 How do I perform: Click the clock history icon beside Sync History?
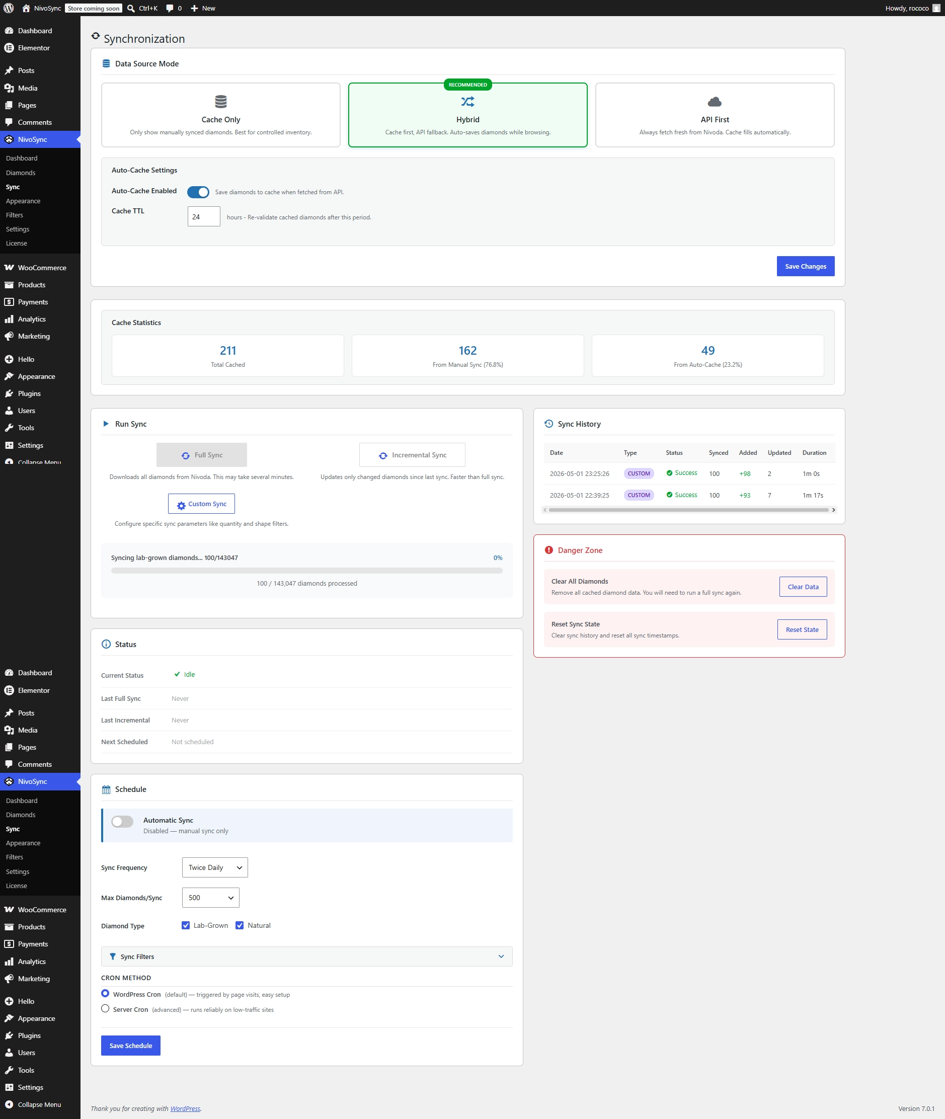pos(548,423)
